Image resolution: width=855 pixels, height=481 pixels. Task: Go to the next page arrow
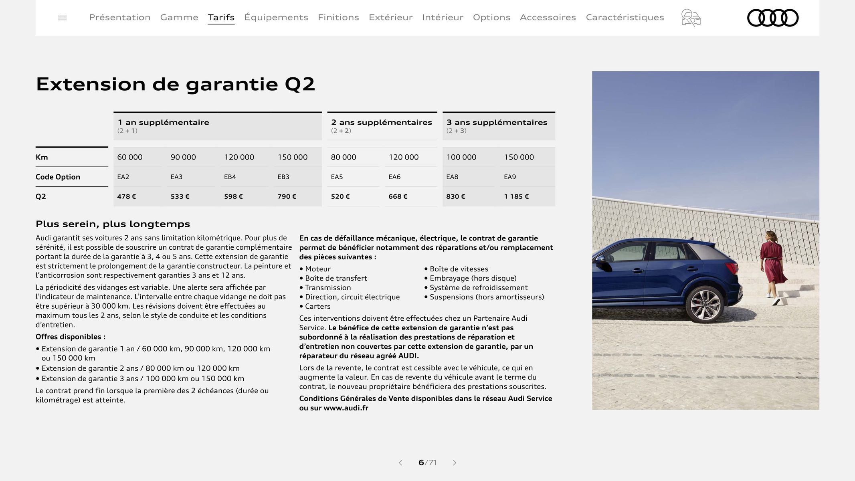click(454, 463)
